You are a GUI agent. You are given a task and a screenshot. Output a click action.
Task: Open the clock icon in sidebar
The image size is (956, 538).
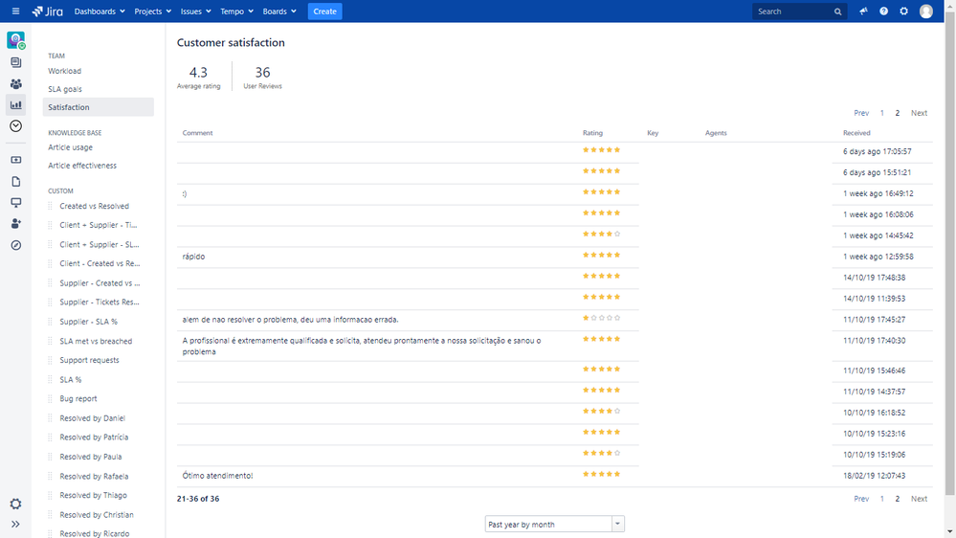pyautogui.click(x=16, y=125)
